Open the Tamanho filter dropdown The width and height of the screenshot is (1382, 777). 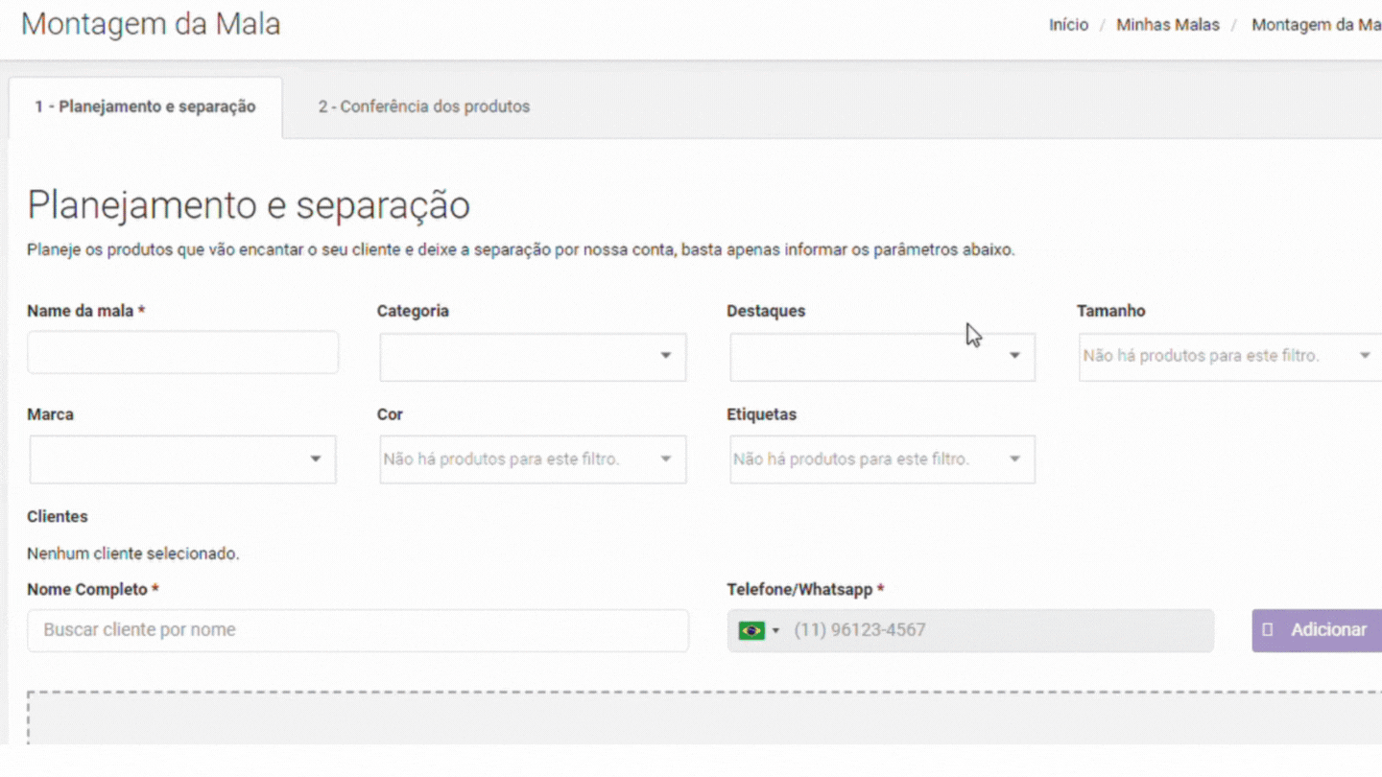click(x=1229, y=357)
